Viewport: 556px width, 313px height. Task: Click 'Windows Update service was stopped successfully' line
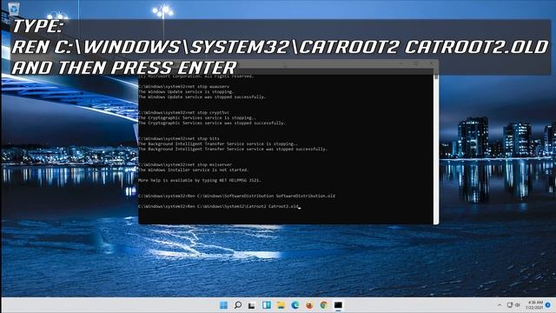[x=202, y=97]
